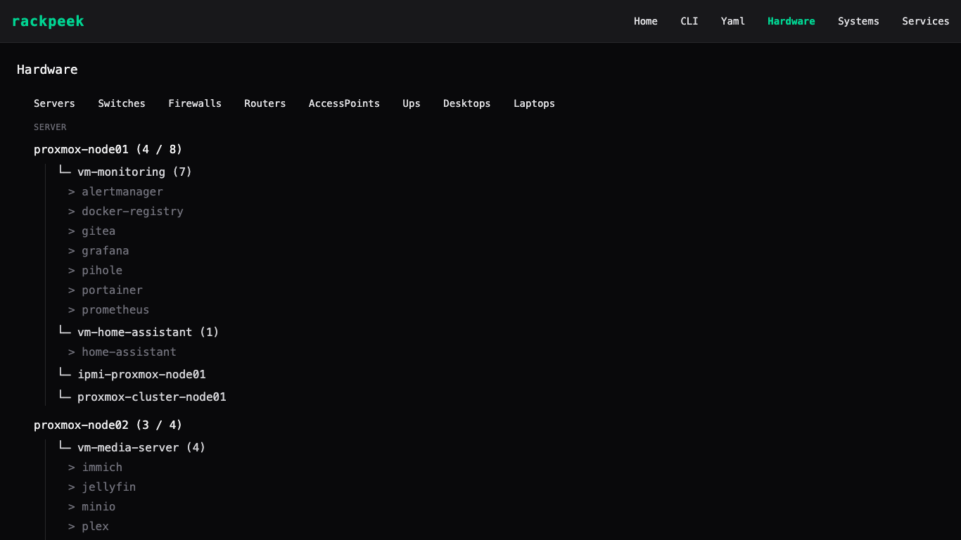
Task: Open the Yaml navigation link
Action: pyautogui.click(x=732, y=21)
